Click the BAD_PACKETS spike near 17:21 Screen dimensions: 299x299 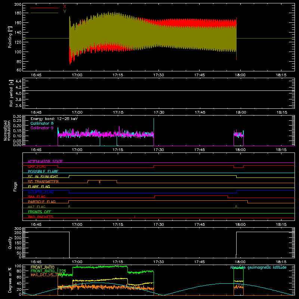[x=135, y=217]
